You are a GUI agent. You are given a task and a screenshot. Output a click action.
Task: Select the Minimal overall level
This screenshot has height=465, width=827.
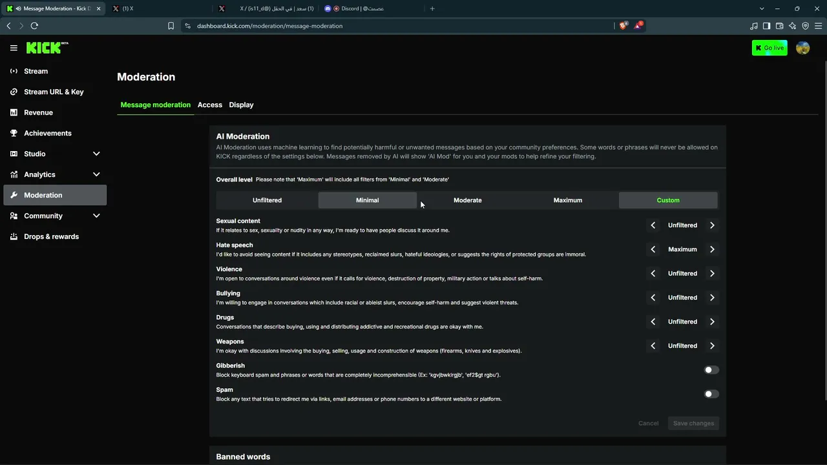tap(367, 200)
